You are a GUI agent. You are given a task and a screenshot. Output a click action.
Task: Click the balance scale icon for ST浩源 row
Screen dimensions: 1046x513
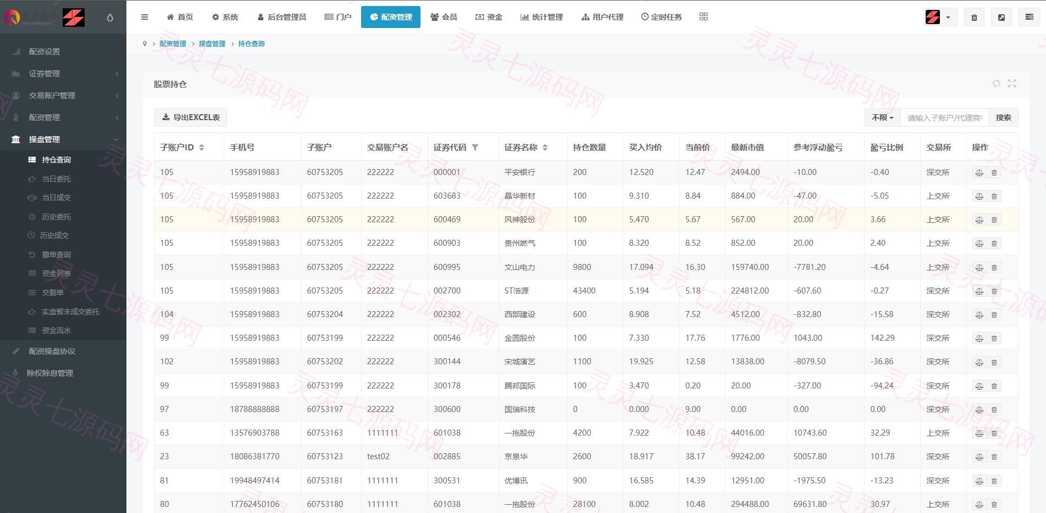[979, 291]
